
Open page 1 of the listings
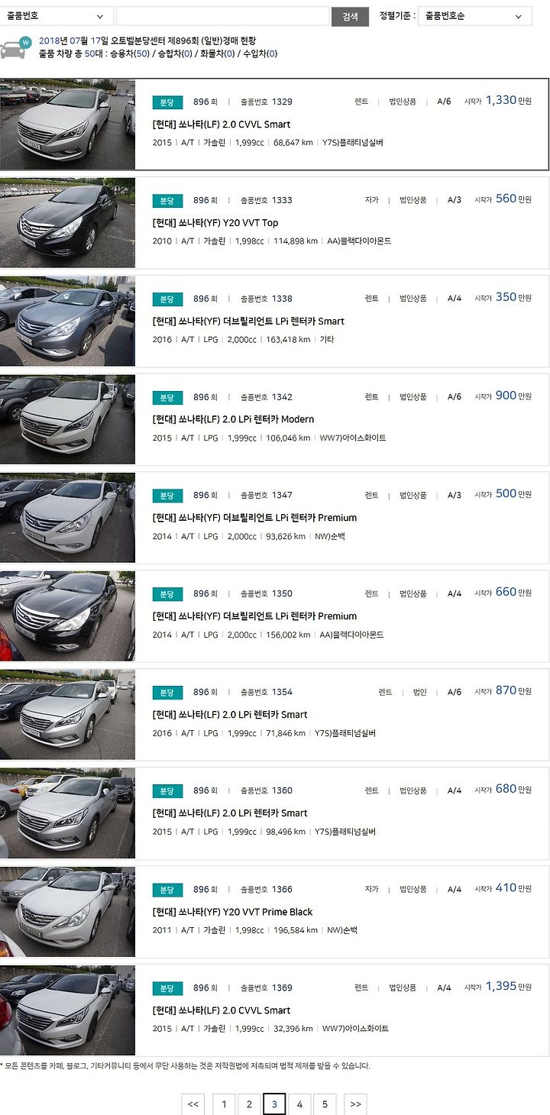coord(224,1104)
